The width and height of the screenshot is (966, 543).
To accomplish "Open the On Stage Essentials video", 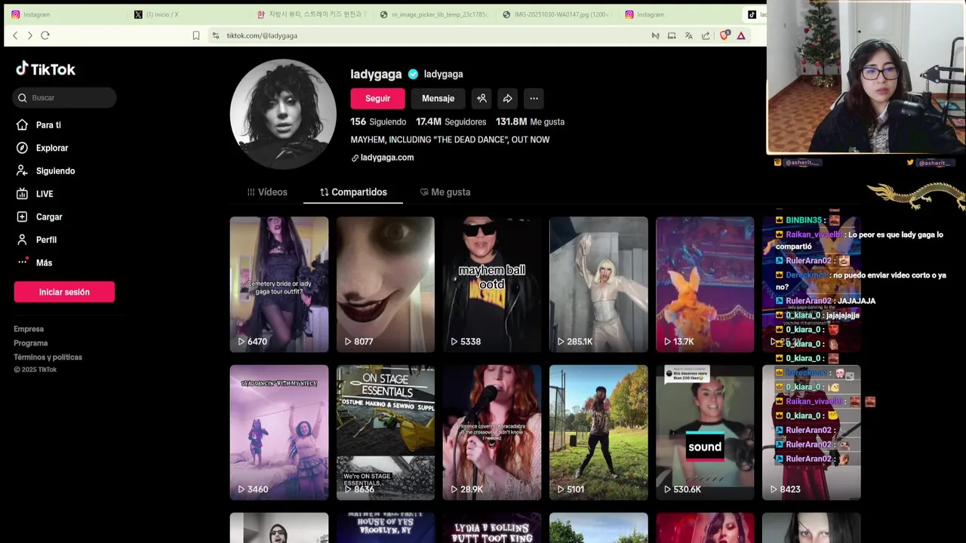I will [x=386, y=433].
